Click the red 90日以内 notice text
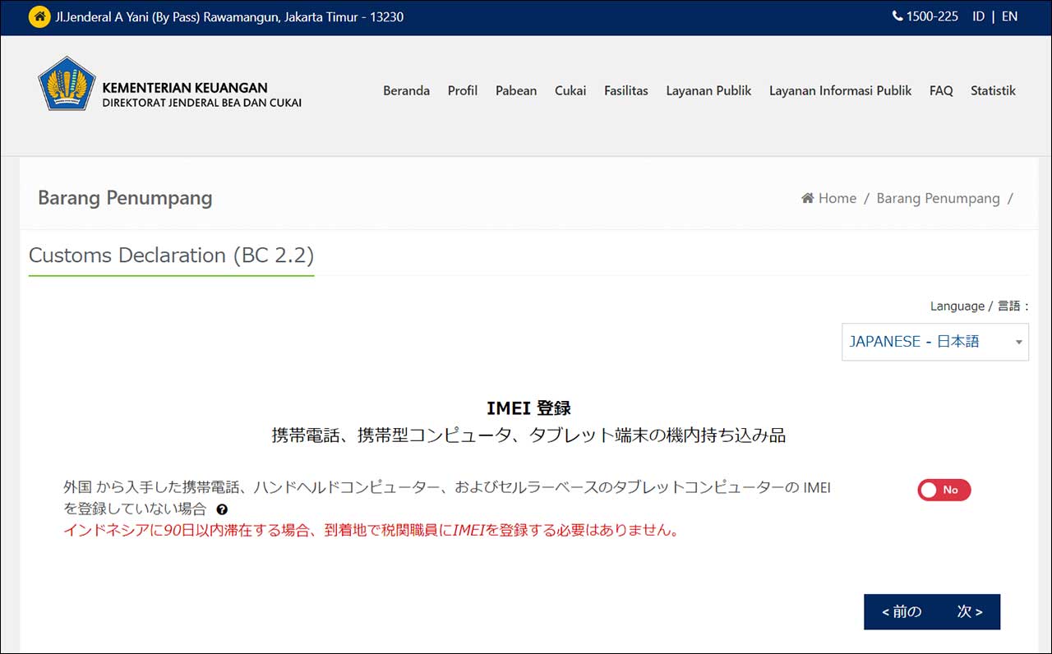 click(x=372, y=531)
